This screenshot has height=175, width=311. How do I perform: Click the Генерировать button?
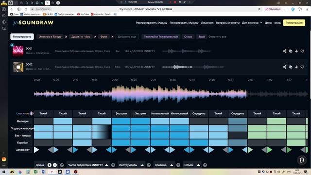coord(22,37)
